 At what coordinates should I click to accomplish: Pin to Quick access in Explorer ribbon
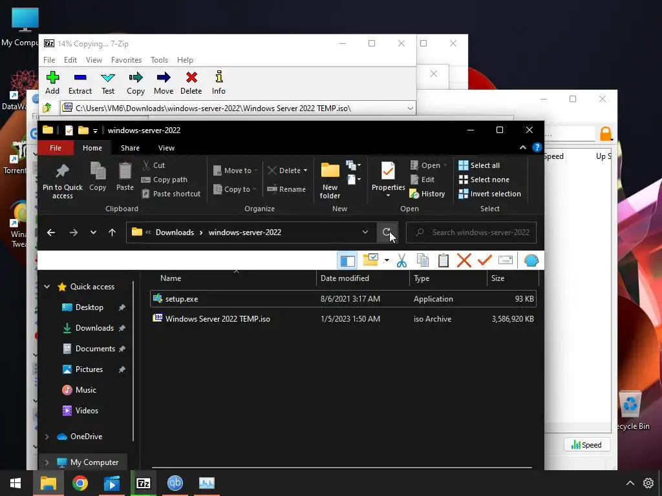[x=63, y=181]
